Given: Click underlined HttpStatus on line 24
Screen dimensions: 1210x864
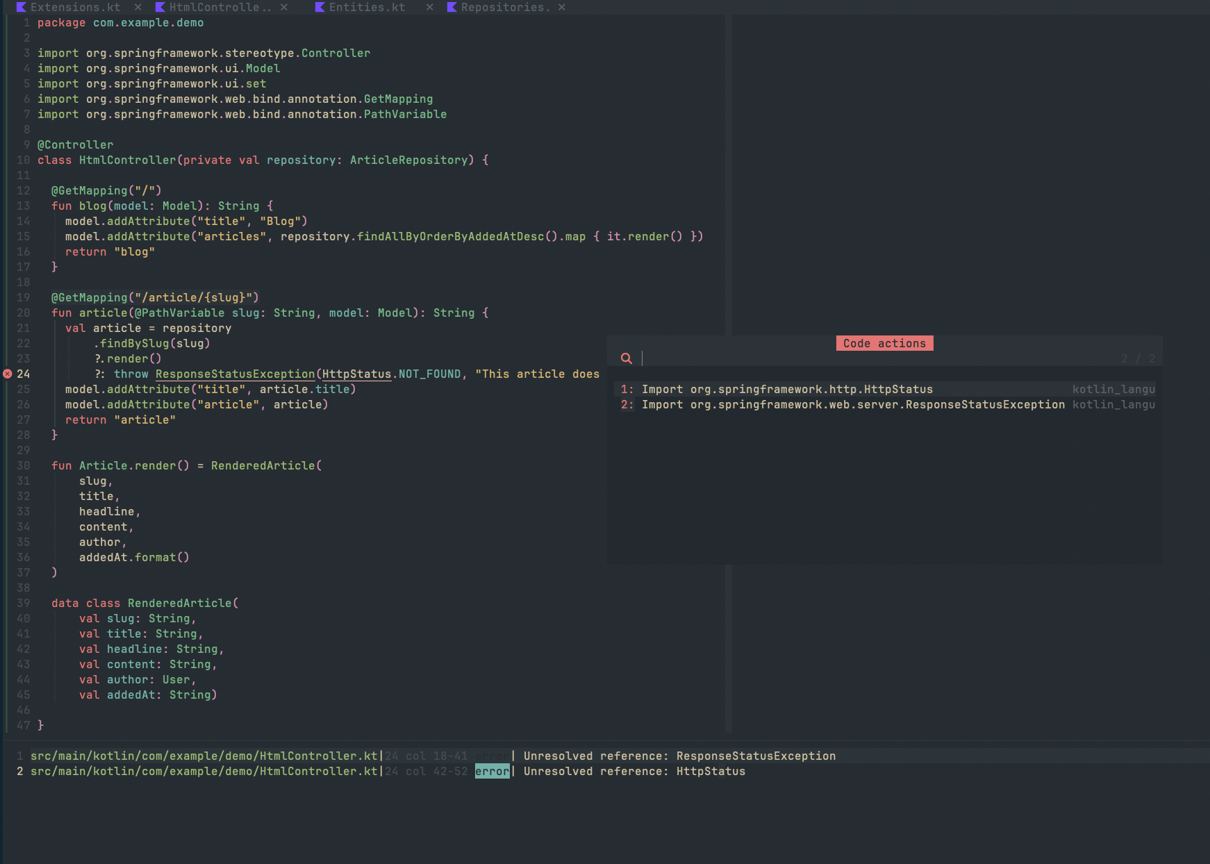Looking at the screenshot, I should click(356, 374).
